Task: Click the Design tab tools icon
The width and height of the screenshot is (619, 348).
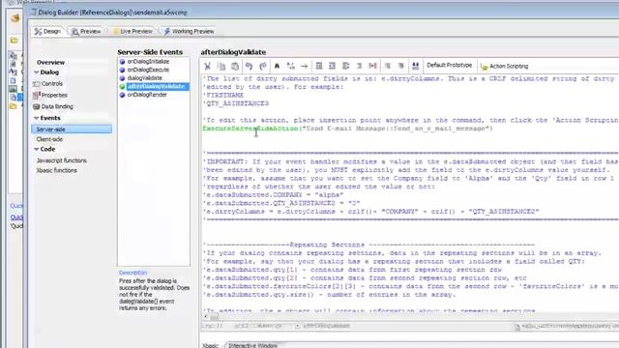Action: pyautogui.click(x=38, y=32)
